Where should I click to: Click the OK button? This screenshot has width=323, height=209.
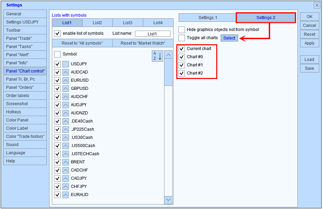point(309,17)
